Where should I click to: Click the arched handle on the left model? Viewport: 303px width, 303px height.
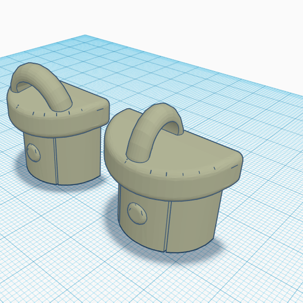coord(42,86)
